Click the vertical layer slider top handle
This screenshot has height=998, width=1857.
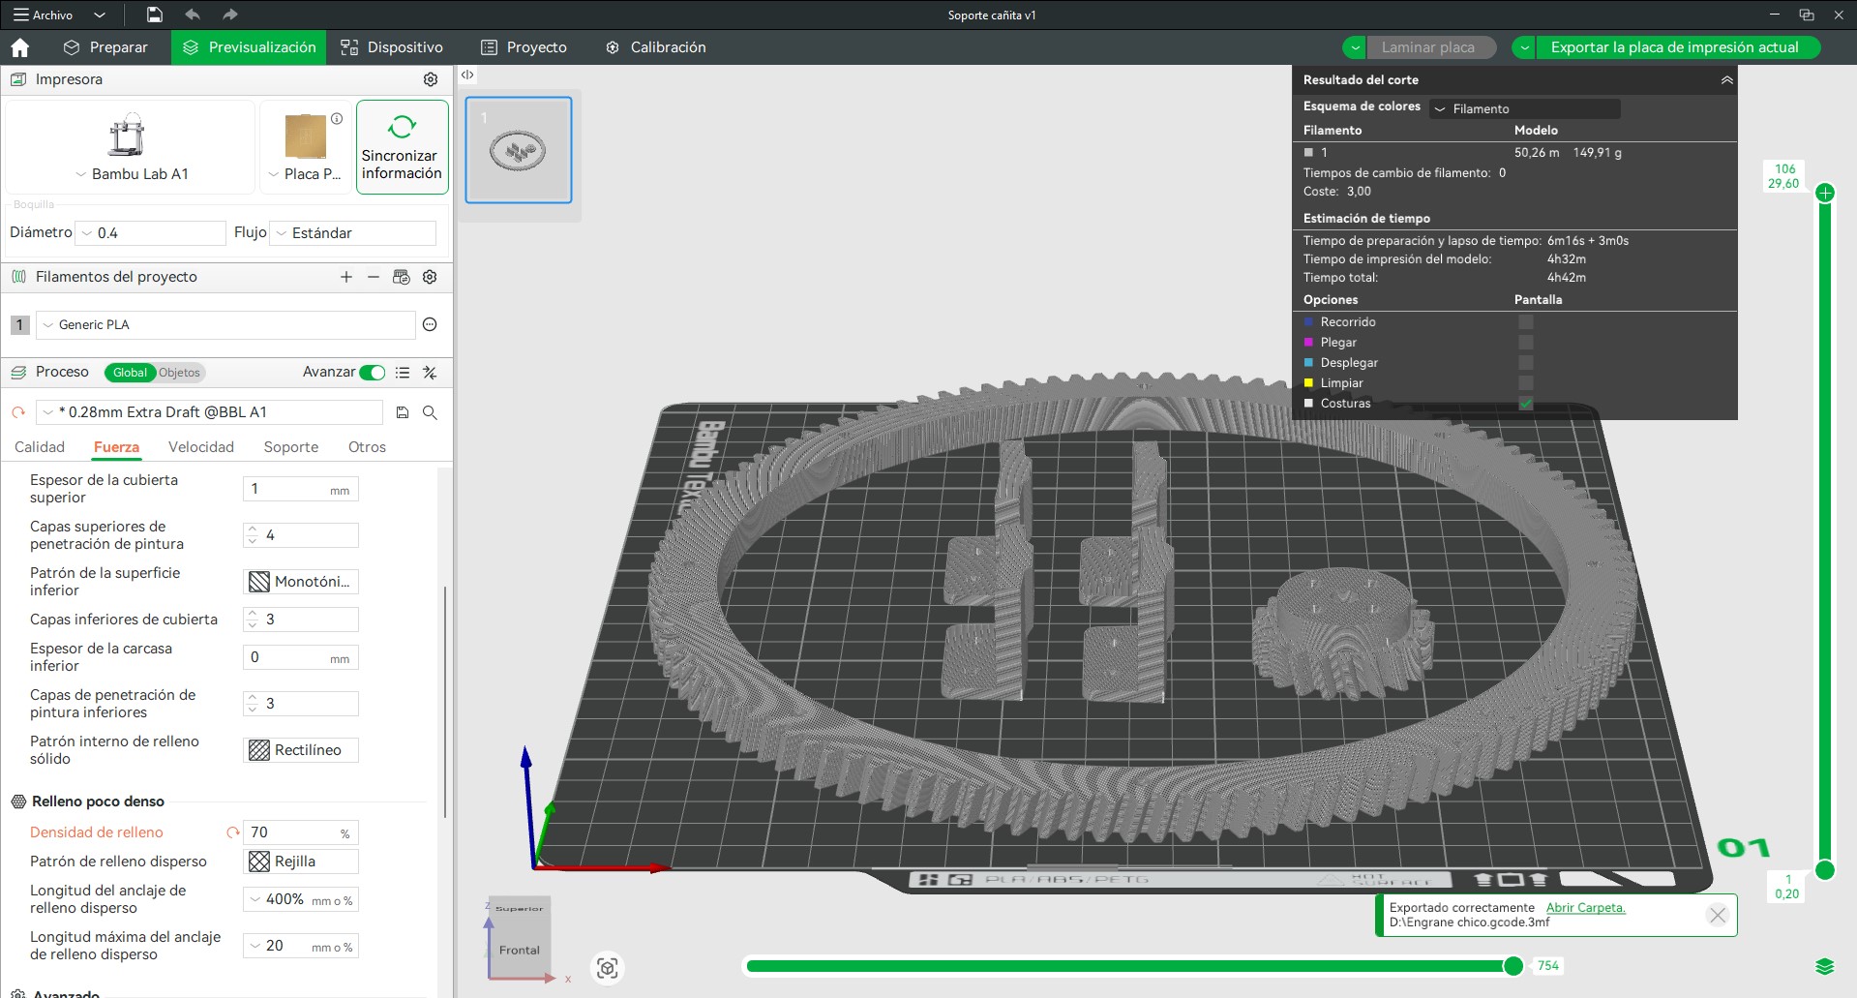(1825, 193)
